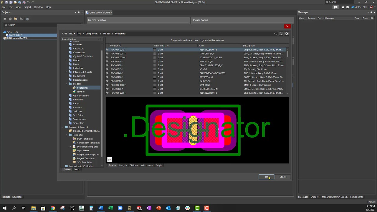Viewport: 377px width, 212px height.
Task: Open Altium Designer taskbar icon
Action: click(x=130, y=208)
